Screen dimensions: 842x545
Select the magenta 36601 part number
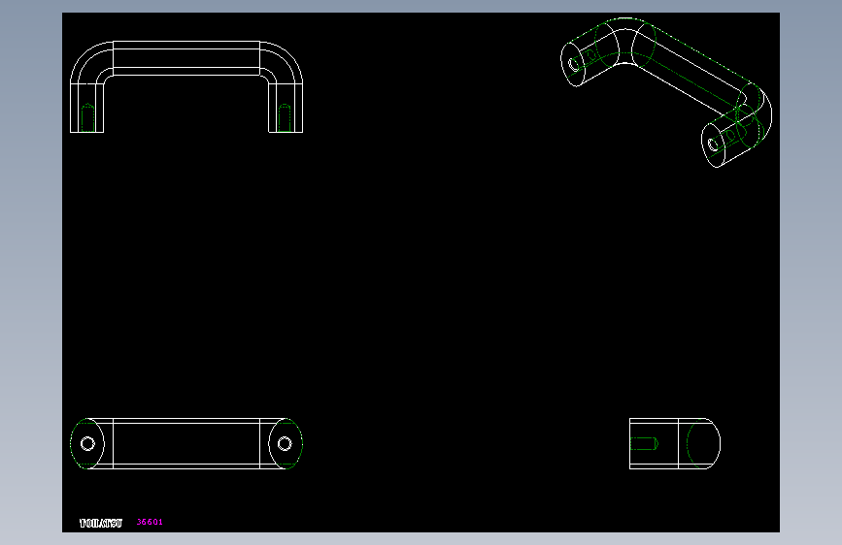tap(150, 522)
